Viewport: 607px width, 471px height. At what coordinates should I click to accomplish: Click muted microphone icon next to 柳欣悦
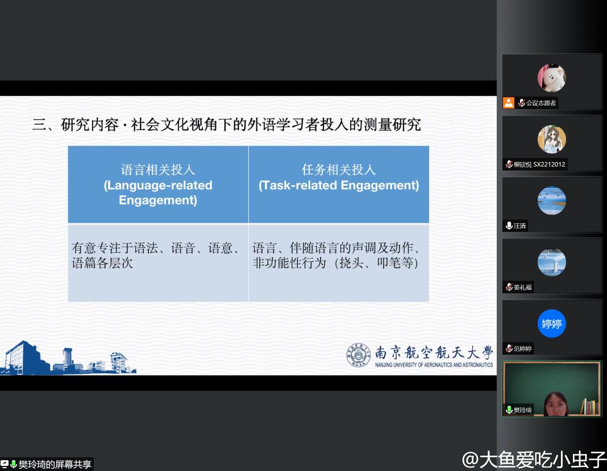tap(509, 164)
